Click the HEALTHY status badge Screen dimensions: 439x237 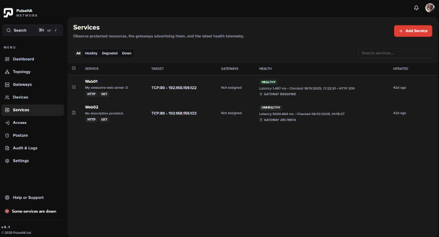269,82
